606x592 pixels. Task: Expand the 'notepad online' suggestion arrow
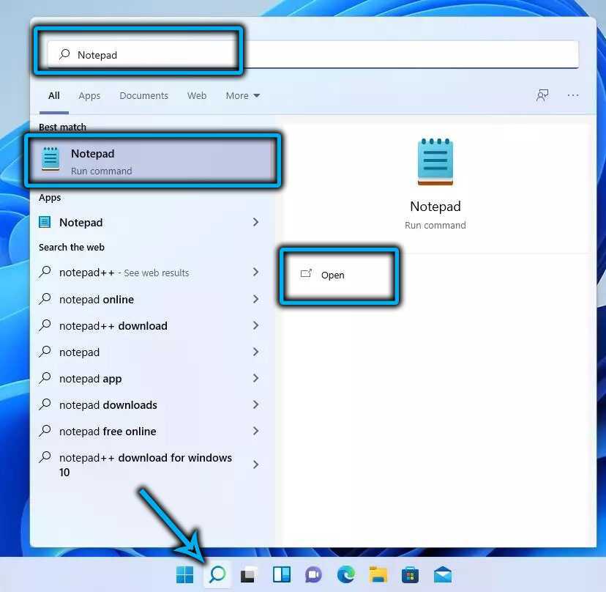point(255,299)
